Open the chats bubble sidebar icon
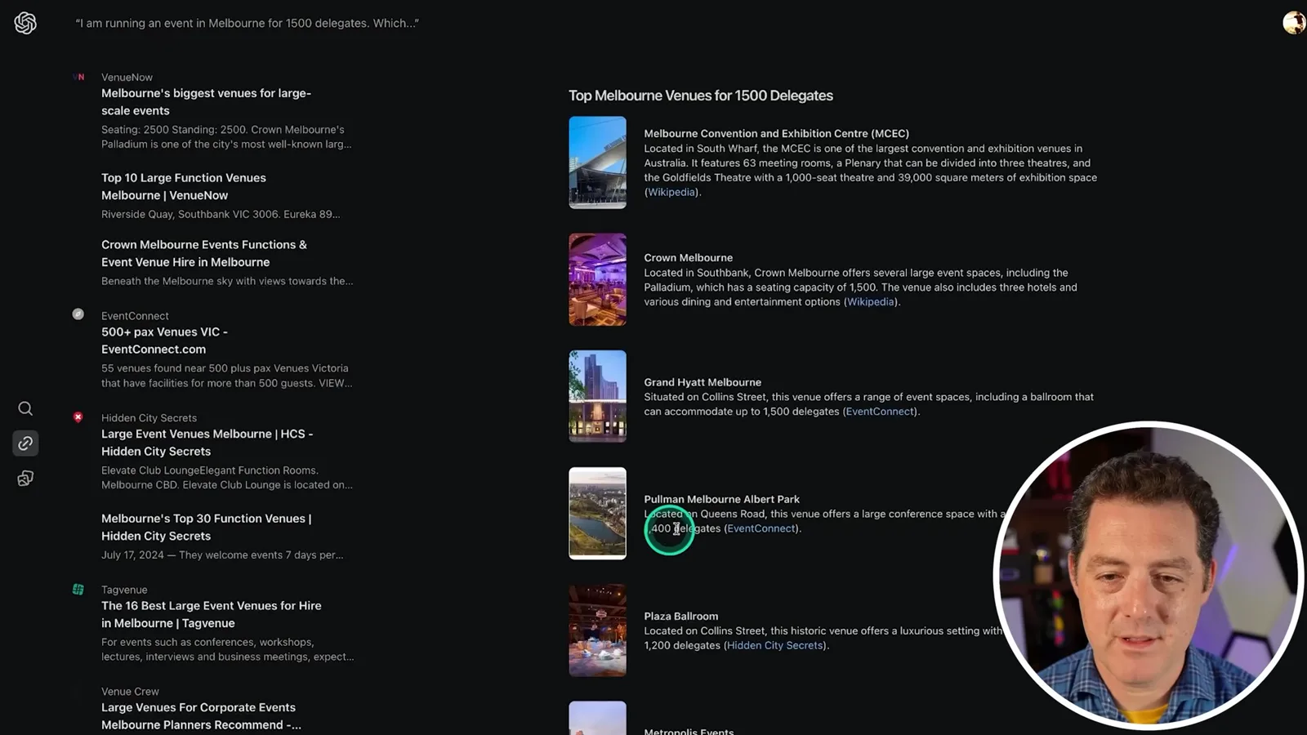This screenshot has height=735, width=1307. click(25, 479)
